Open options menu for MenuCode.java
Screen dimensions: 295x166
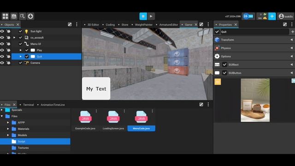coord(152,111)
